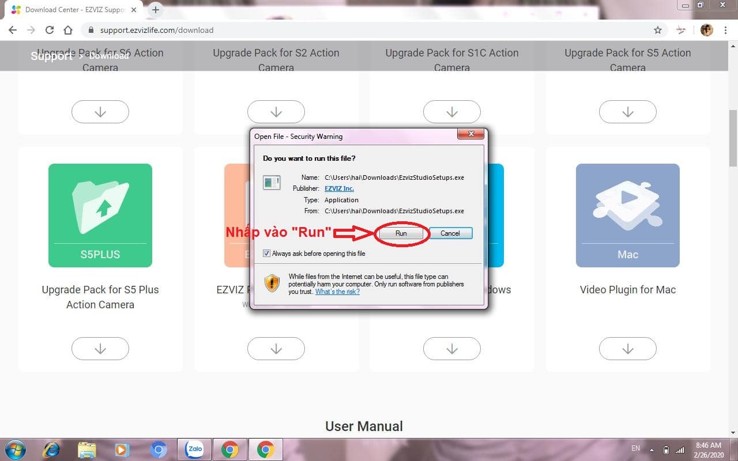Go back with the browser back arrow

click(13, 30)
